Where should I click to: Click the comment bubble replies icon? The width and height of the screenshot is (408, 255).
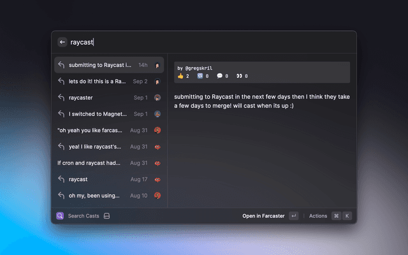coord(219,76)
